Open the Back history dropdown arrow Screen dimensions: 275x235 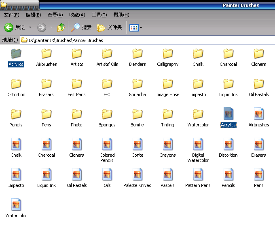[30, 27]
